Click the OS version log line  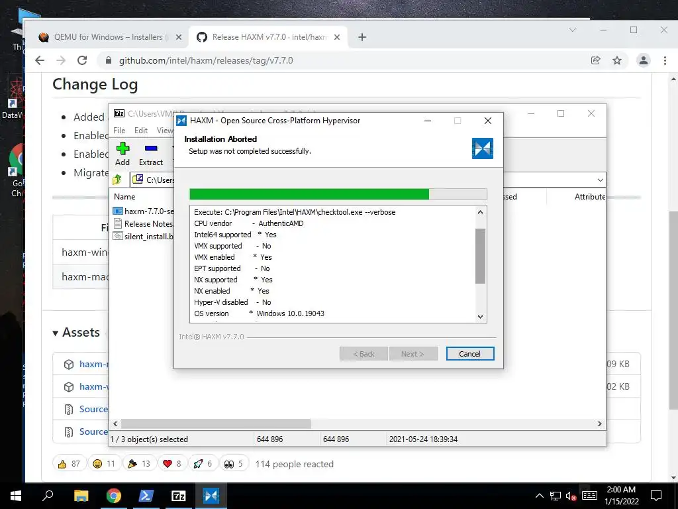coord(259,313)
